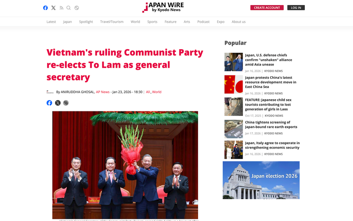Click the search magnifier icon
Image resolution: width=353 pixels, height=221 pixels.
(69, 8)
